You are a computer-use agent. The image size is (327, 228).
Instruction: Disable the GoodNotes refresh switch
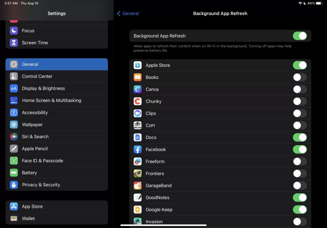[x=300, y=198]
